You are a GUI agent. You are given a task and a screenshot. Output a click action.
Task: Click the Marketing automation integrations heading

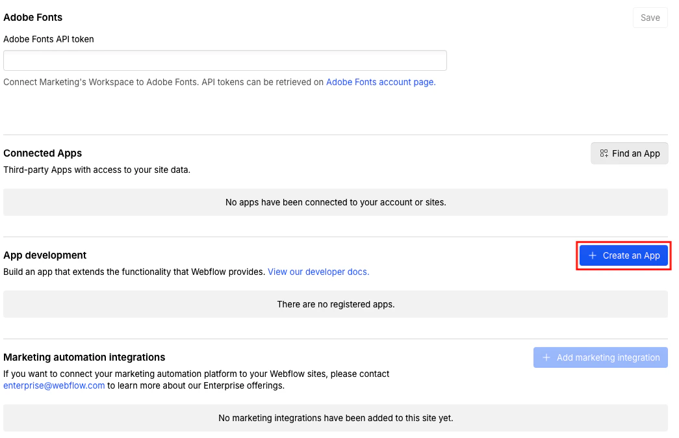(x=84, y=357)
